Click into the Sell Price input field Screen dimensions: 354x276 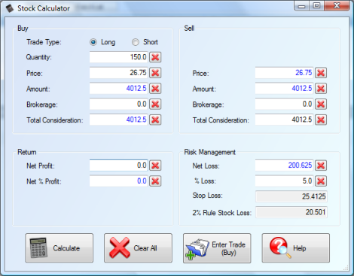pos(285,73)
